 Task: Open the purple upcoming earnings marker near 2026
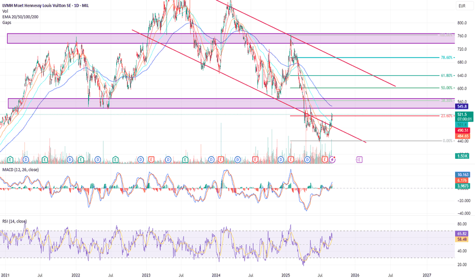pos(359,159)
